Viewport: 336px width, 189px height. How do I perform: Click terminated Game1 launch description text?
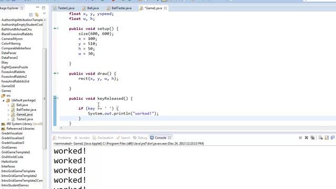point(129,143)
